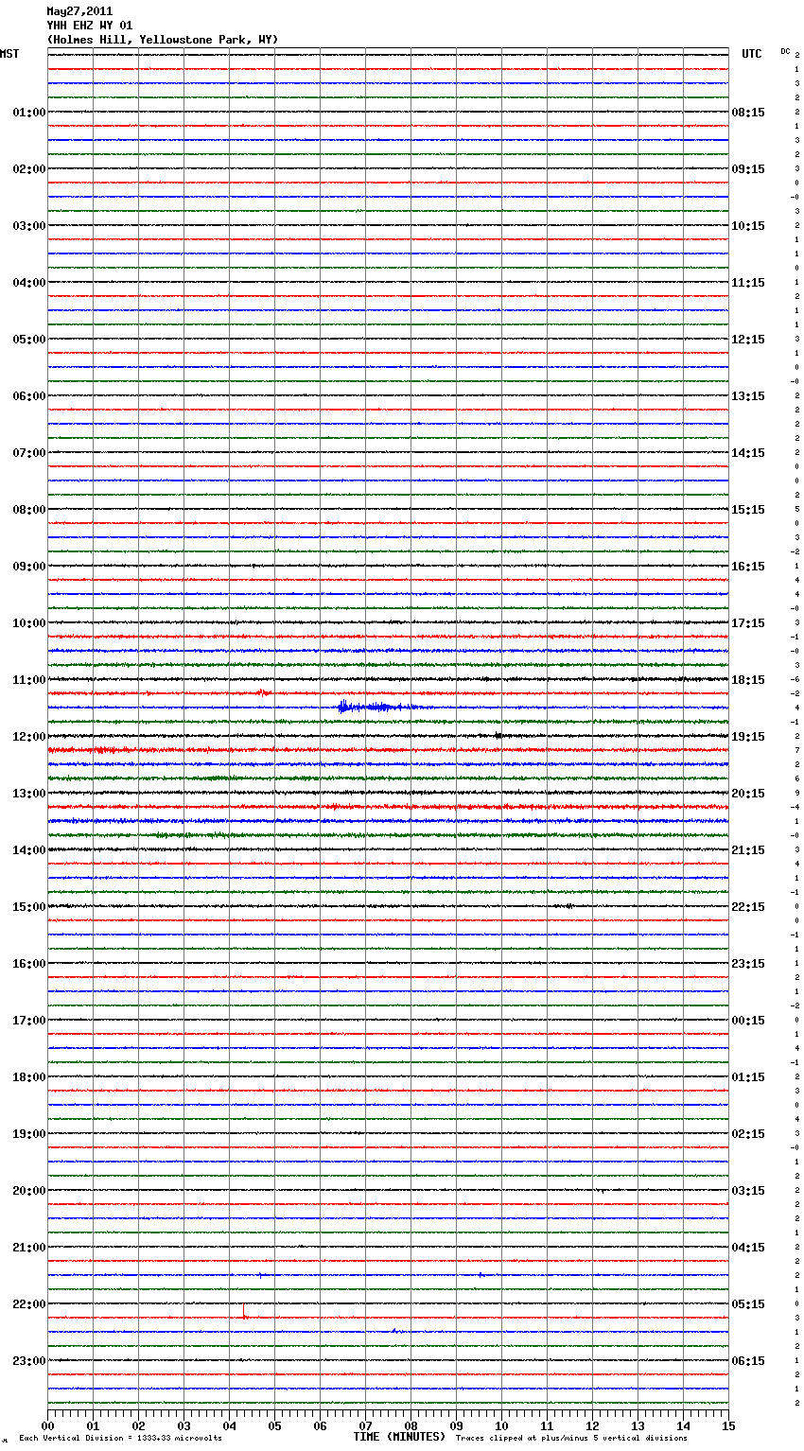Click the 05:15 UTC time label
804x1451 pixels.
748,1304
